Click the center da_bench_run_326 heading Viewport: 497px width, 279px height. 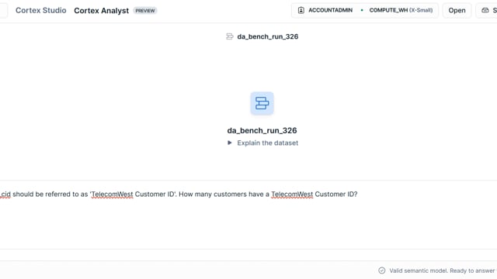(x=262, y=130)
